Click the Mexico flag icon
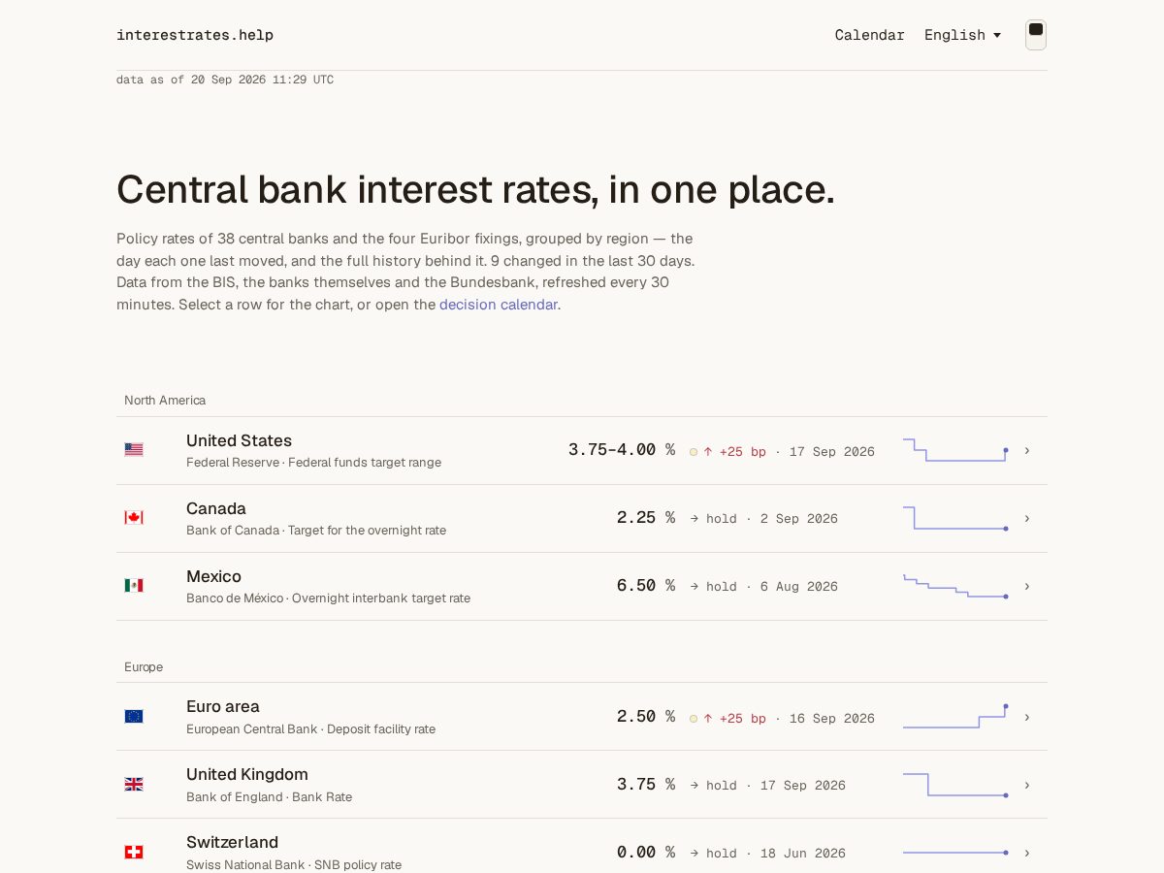This screenshot has height=873, width=1164. 134,586
